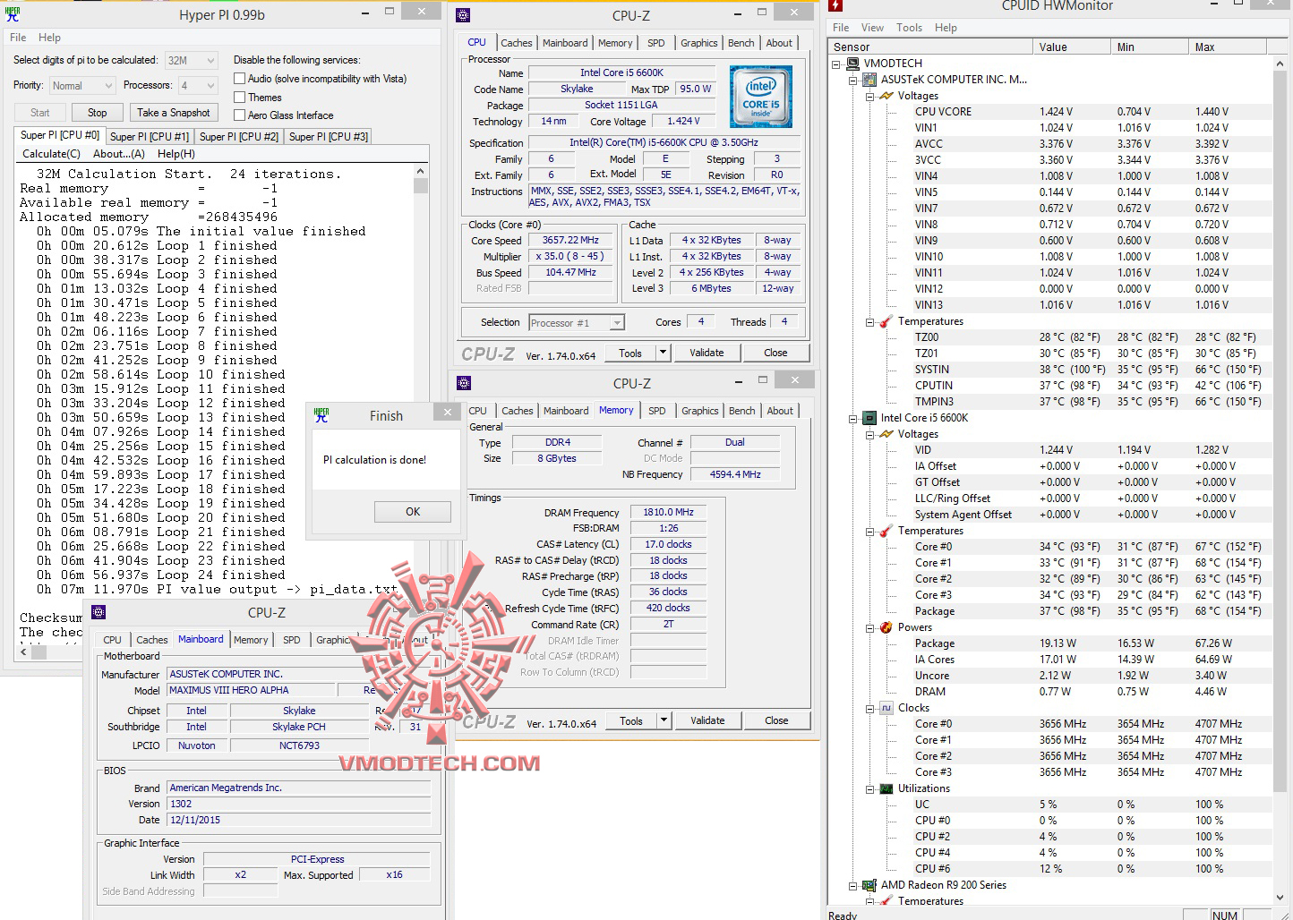Click the thermometer icon under ASUSTeK node
Viewport: 1293px width, 920px height.
(x=886, y=321)
